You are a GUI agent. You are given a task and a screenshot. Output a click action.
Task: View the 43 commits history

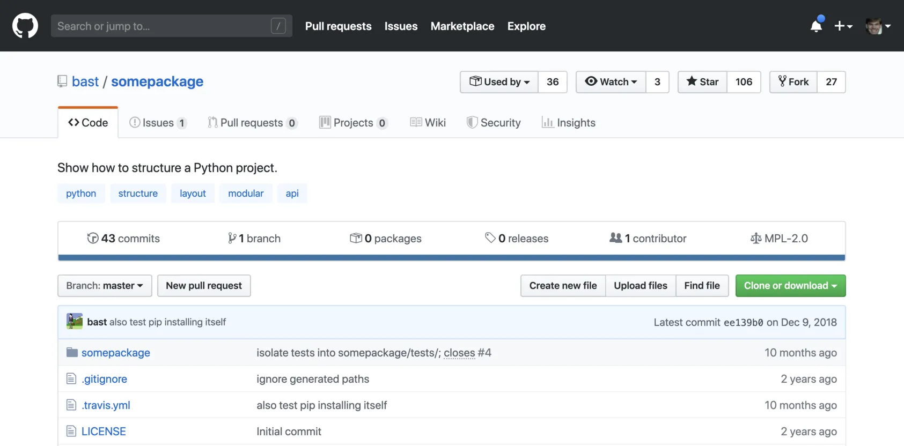(x=123, y=239)
